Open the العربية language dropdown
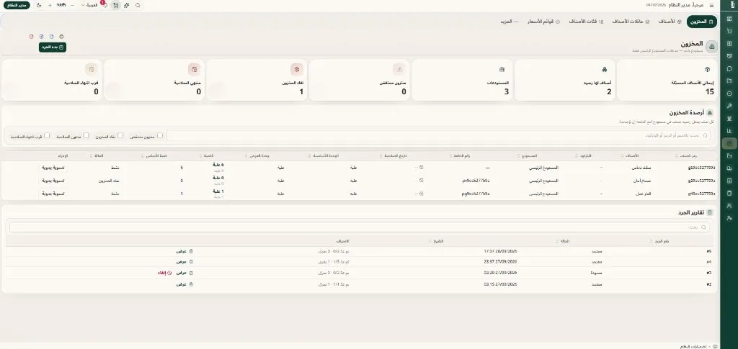Screen dimensions: 738x349 [x=89, y=5]
